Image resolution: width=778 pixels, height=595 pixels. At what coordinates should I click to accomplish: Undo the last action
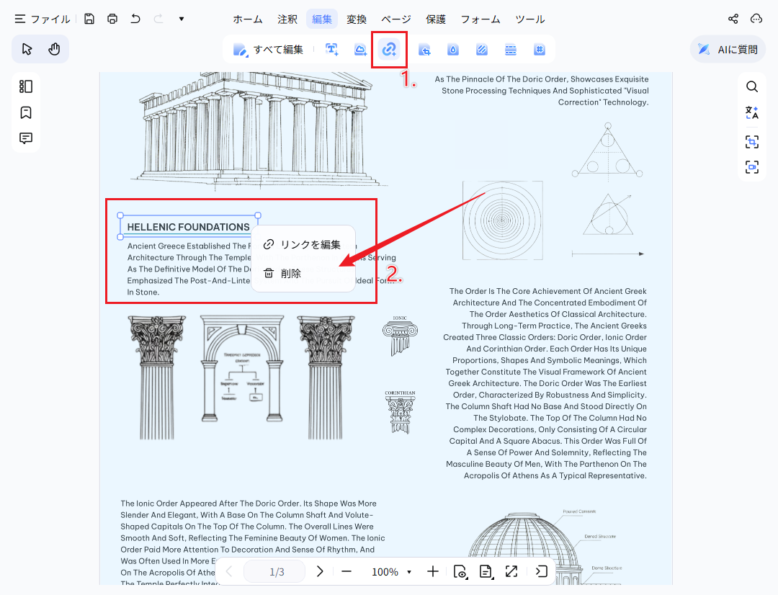tap(135, 19)
